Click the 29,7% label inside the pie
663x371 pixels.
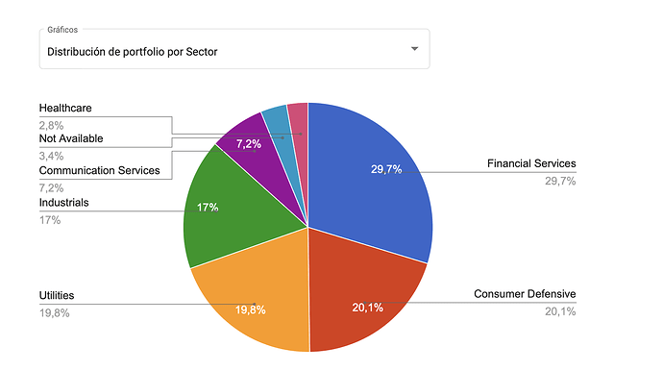386,169
